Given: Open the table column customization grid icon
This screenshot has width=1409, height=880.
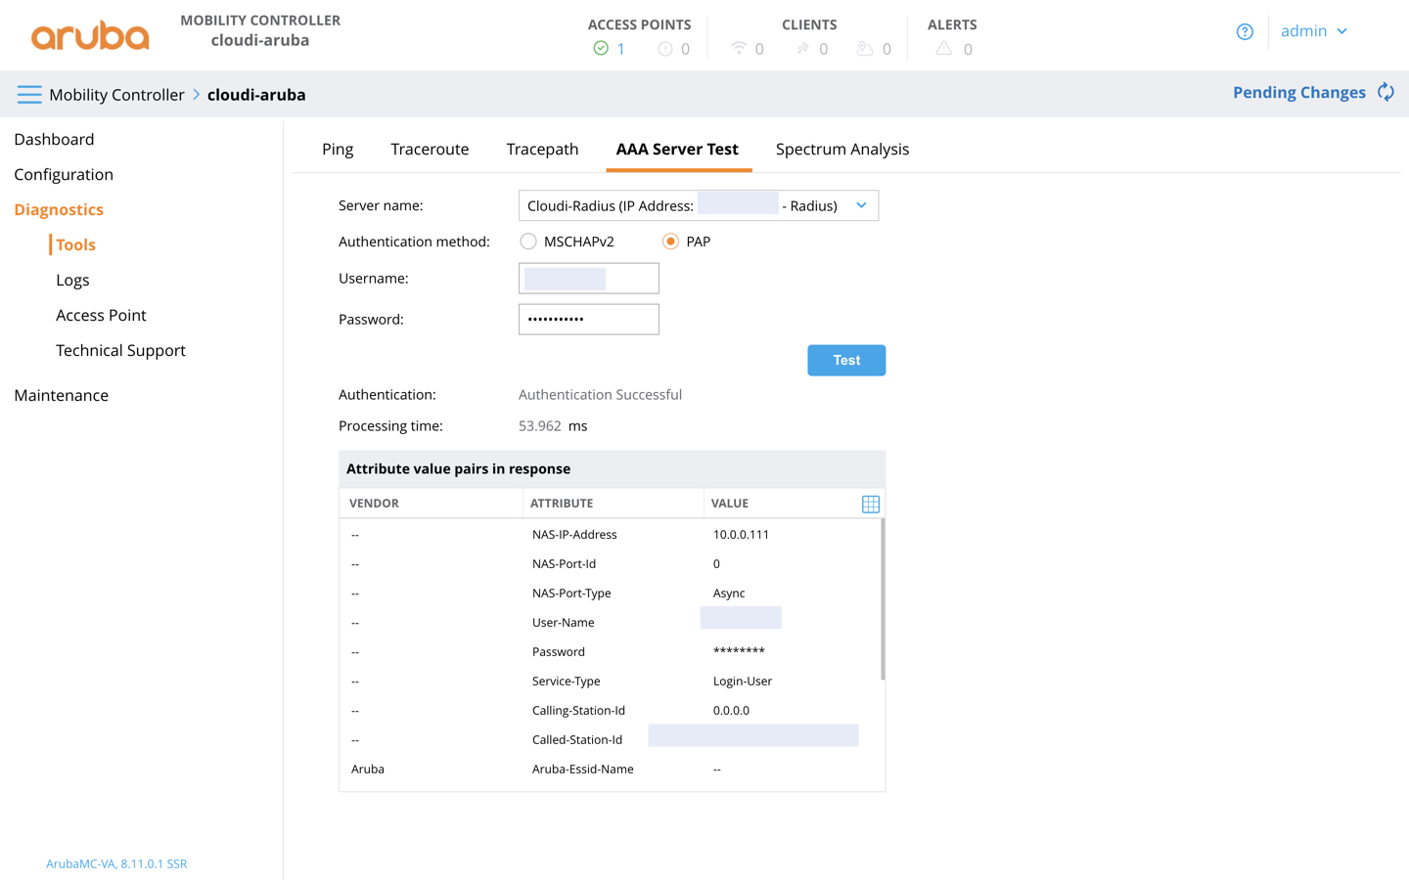Looking at the screenshot, I should click(870, 503).
